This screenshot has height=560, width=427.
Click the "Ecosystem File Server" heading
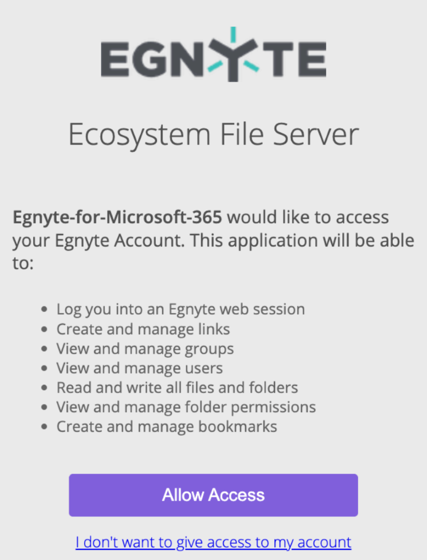tap(213, 135)
